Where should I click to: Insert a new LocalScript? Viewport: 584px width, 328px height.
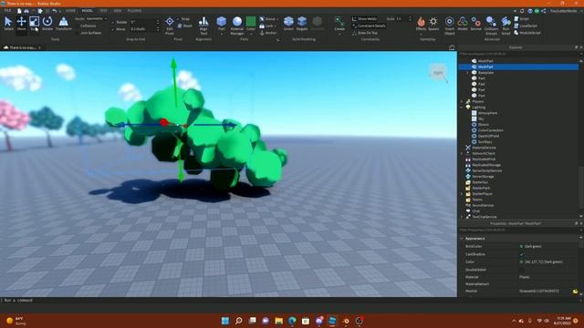526,26
